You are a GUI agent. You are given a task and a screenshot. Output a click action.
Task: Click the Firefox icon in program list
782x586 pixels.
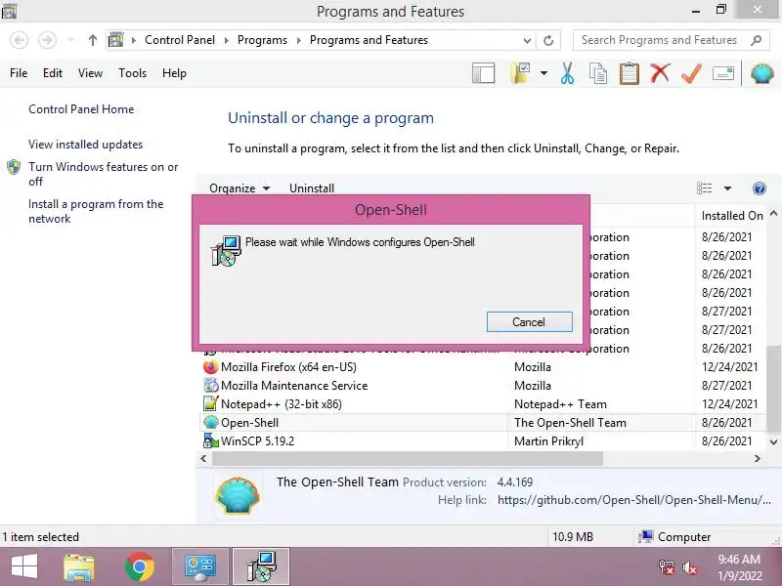[x=210, y=367]
